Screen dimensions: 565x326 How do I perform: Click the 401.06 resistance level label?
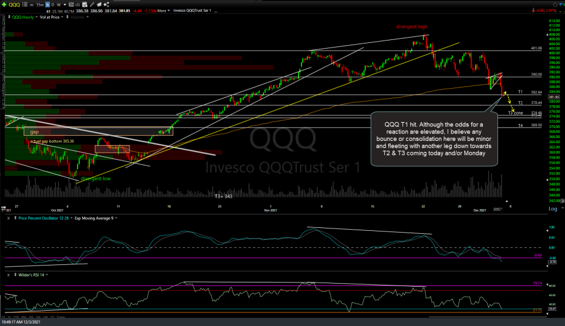(x=536, y=48)
